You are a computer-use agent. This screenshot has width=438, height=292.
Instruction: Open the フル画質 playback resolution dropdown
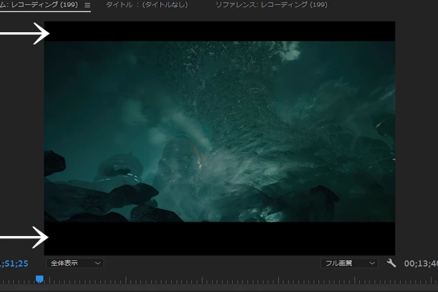349,263
